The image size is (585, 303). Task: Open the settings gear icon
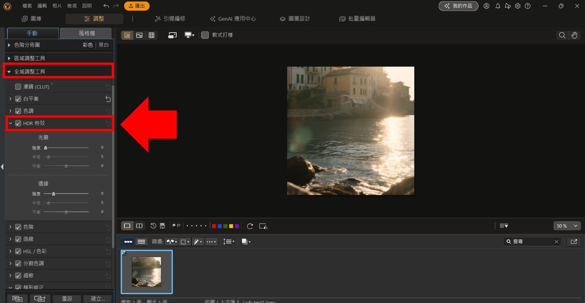518,6
